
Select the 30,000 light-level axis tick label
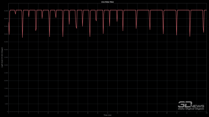point(5,65)
